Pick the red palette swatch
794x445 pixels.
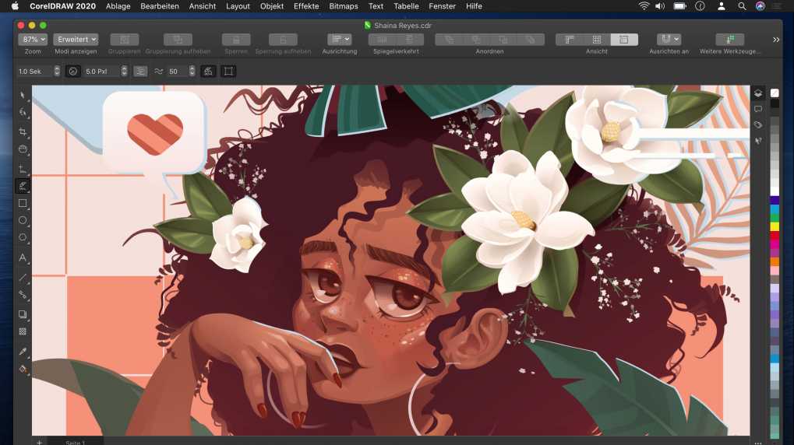coord(775,236)
